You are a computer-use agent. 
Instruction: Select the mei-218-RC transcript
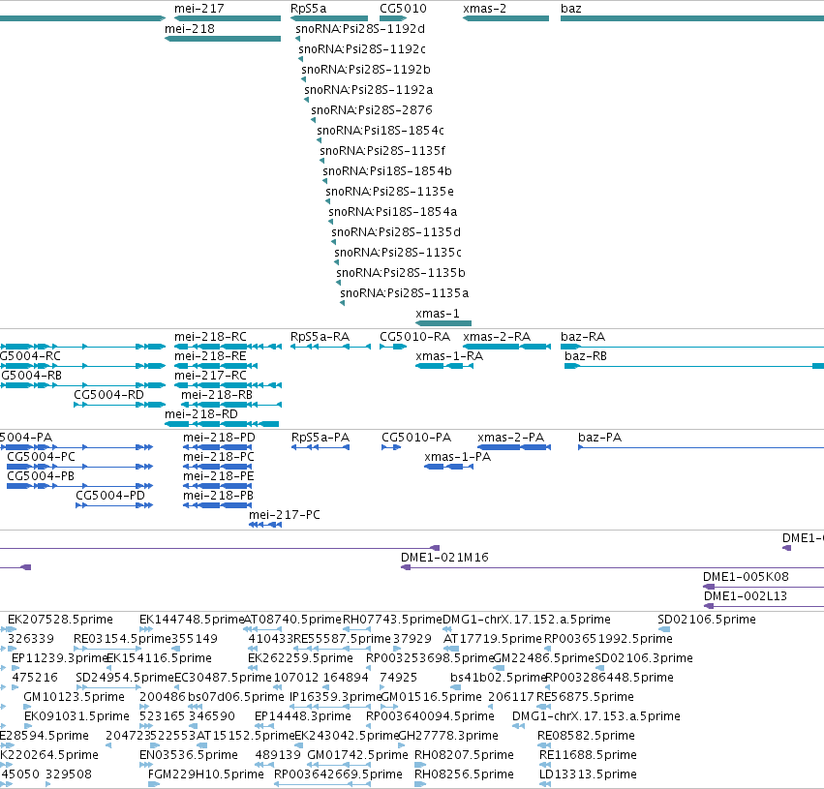tap(228, 347)
